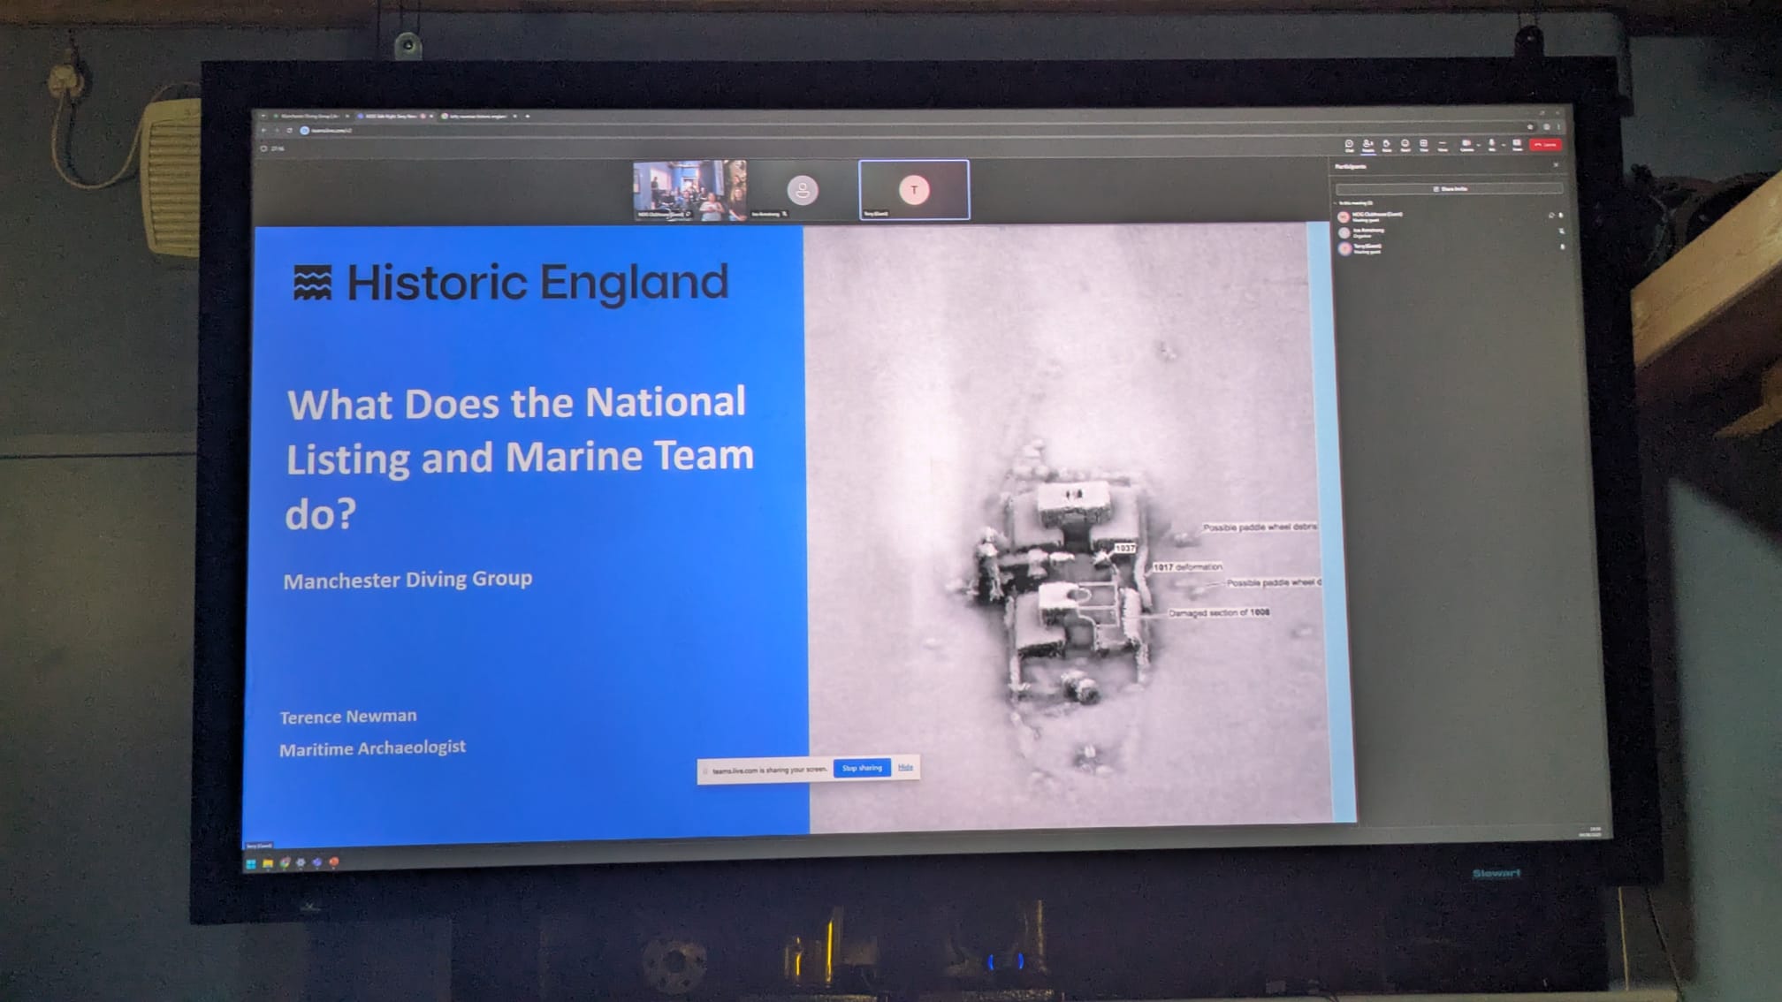Click muted mic icon beside the Organizer
This screenshot has width=1782, height=1002.
click(x=1561, y=232)
